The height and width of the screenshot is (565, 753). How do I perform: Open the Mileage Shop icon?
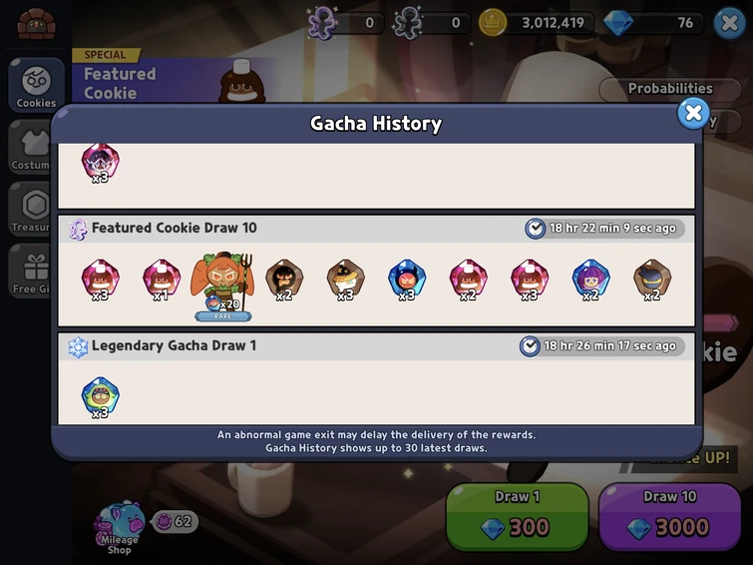[x=119, y=528]
